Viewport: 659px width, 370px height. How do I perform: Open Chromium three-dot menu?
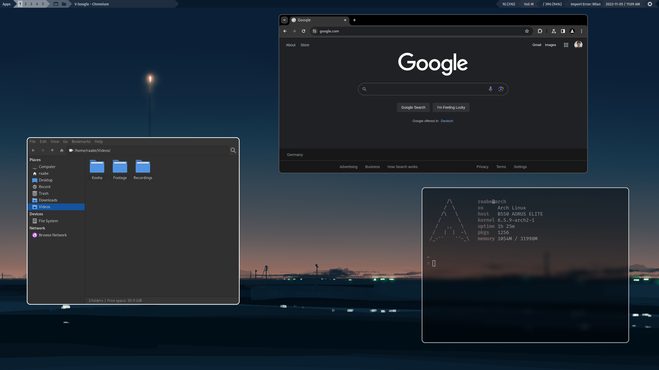point(582,31)
